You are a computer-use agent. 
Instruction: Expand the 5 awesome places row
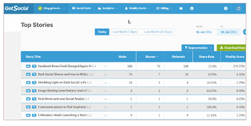point(106,107)
